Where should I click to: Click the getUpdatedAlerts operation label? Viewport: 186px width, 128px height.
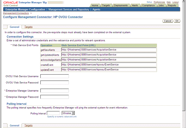pyautogui.click(x=50, y=55)
